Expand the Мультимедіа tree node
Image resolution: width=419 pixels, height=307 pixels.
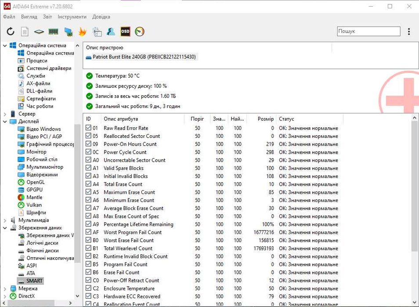tap(5, 220)
